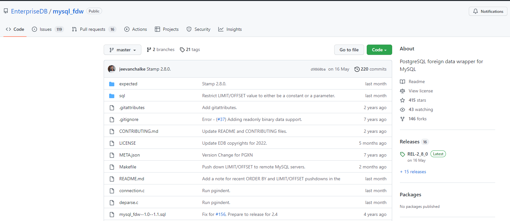Click the branch icon beside 2 branches

coord(149,50)
